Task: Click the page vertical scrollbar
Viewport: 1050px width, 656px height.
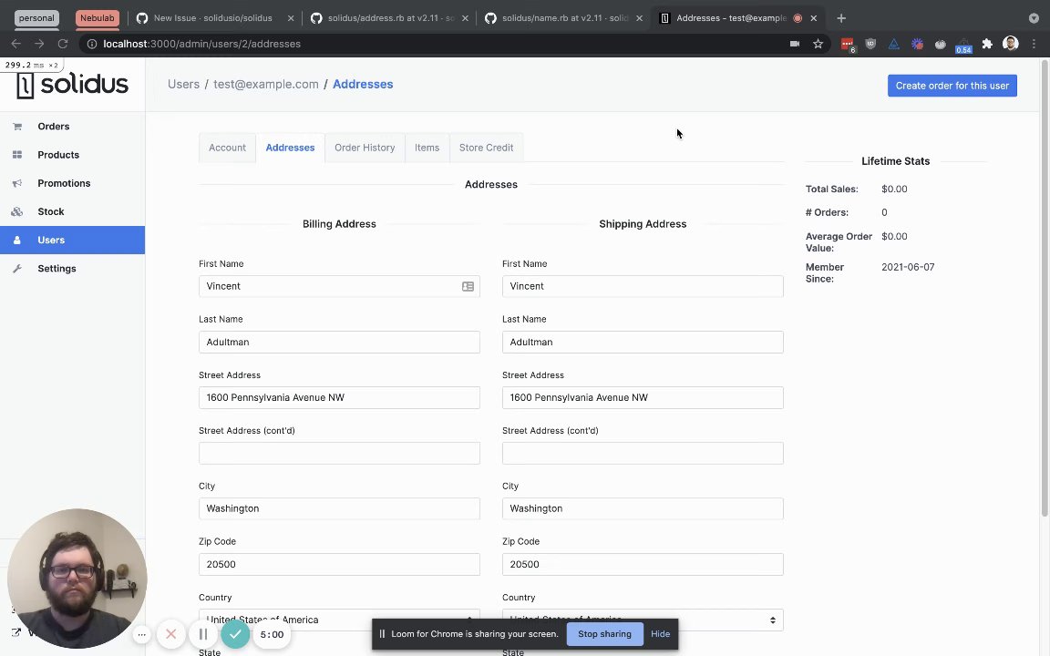Action: click(1045, 288)
